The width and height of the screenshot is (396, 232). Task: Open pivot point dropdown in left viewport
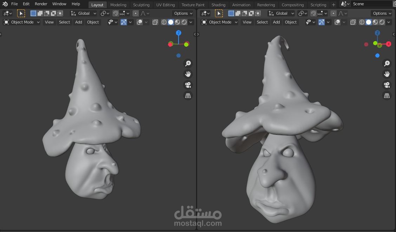point(105,13)
